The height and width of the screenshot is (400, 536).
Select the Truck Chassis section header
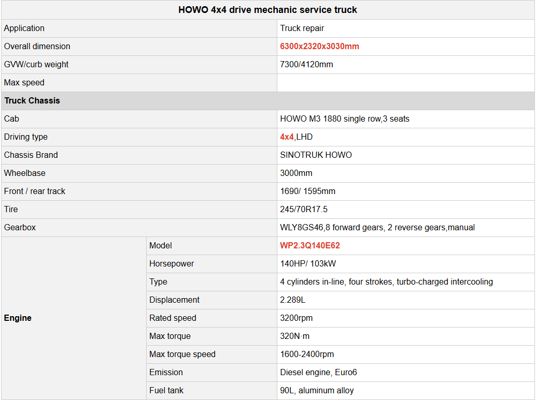click(32, 101)
